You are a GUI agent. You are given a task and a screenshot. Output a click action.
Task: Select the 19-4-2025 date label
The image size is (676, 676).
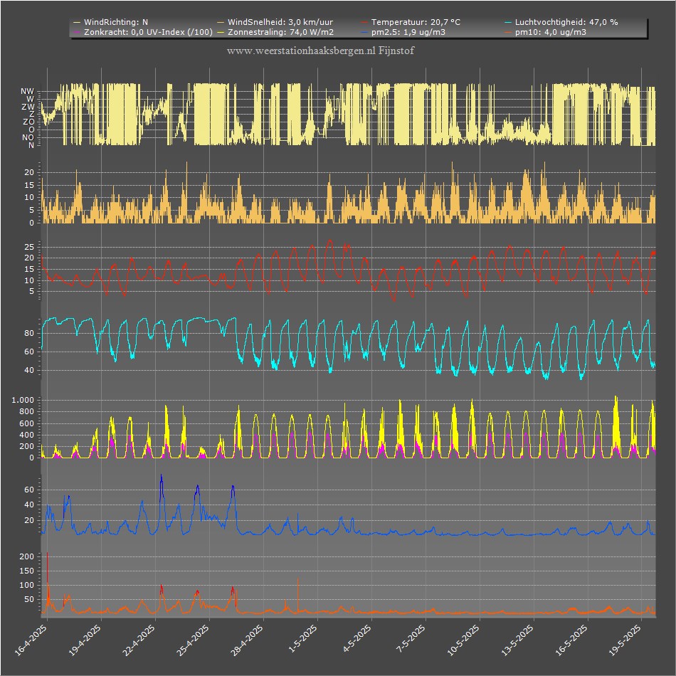(x=85, y=640)
